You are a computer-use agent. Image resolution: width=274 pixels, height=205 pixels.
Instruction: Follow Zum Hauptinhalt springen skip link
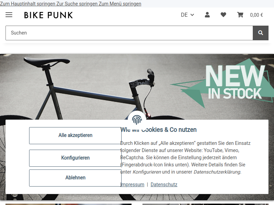(x=28, y=4)
